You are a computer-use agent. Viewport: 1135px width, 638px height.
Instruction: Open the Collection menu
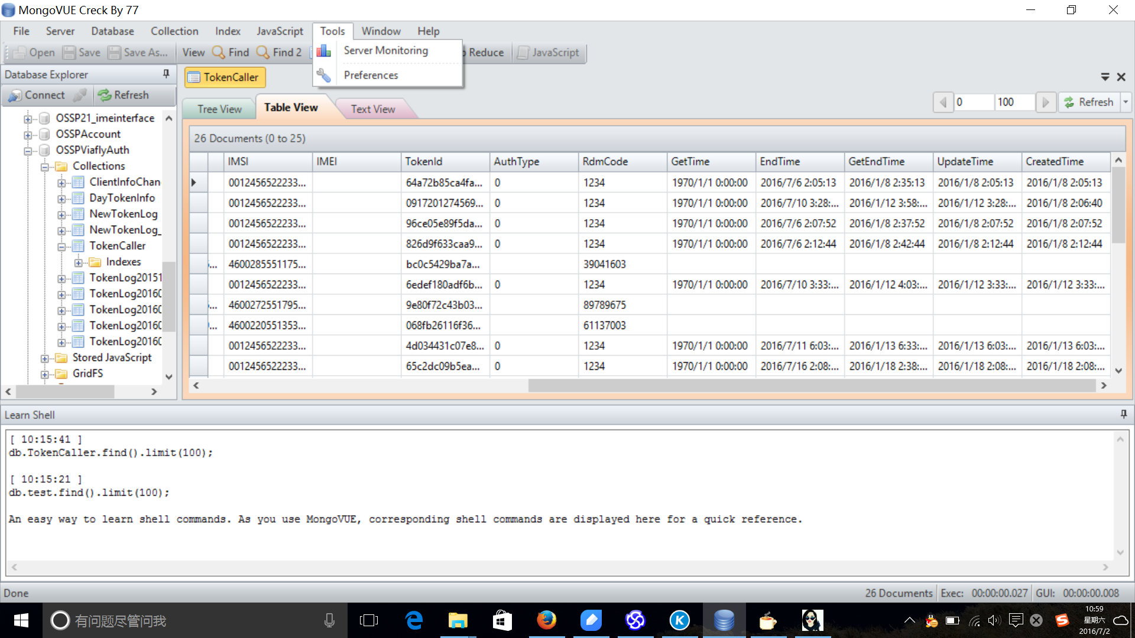[174, 31]
